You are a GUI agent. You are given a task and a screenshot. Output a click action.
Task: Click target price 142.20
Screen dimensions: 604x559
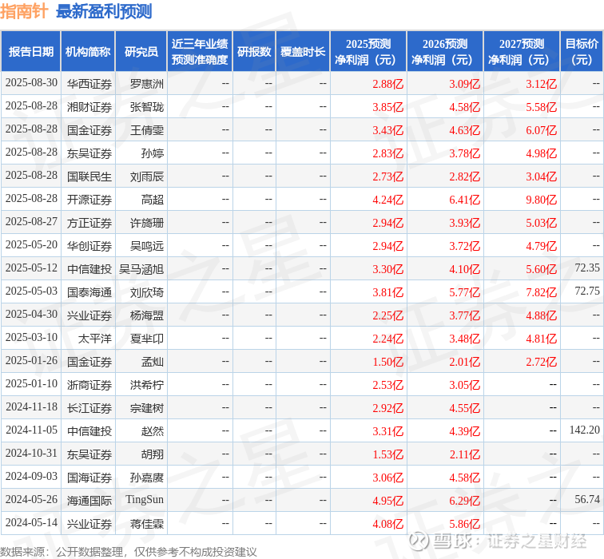pos(584,430)
